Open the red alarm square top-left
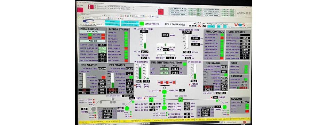The height and width of the screenshot is (125, 327). 80,10
